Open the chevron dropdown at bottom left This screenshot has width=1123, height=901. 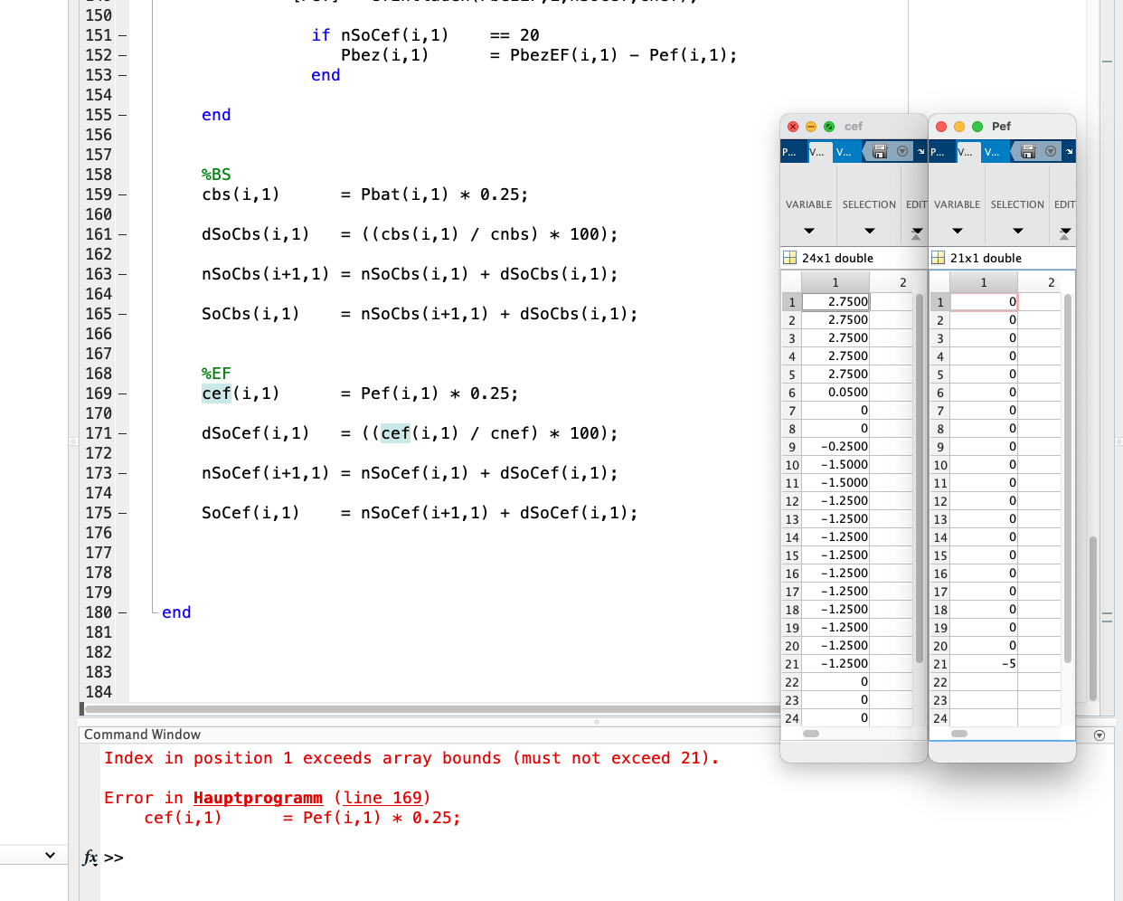(50, 855)
